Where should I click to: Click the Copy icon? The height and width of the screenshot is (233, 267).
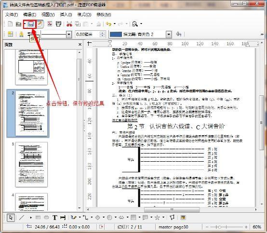pos(78,24)
